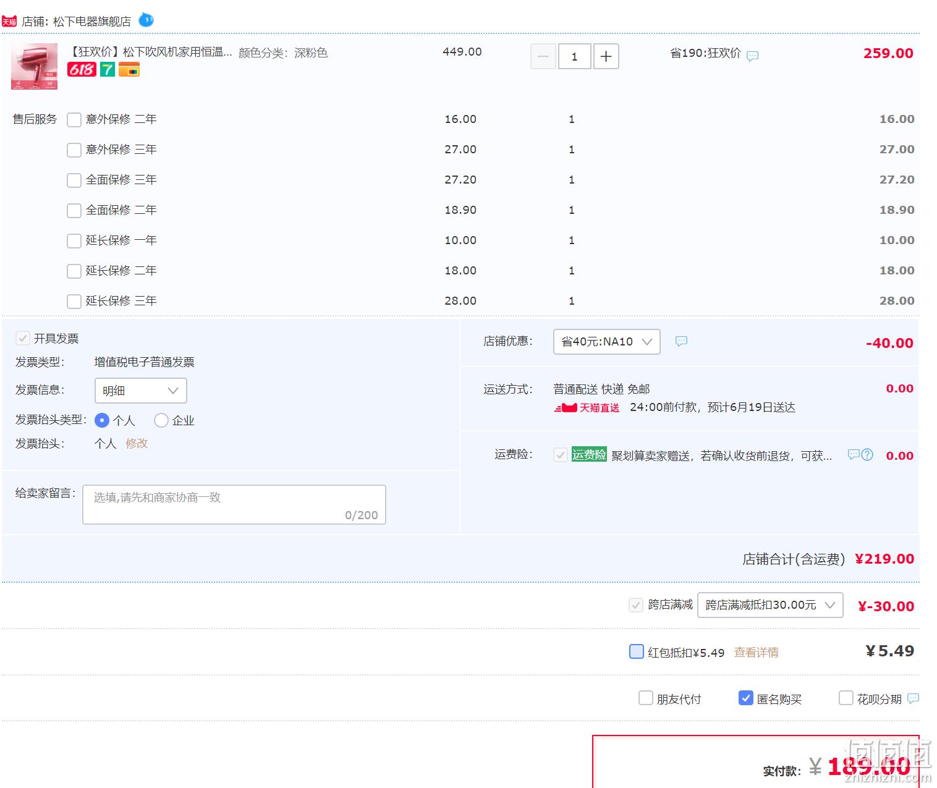
Task: Click the green 运费险 label badge
Action: pos(589,454)
